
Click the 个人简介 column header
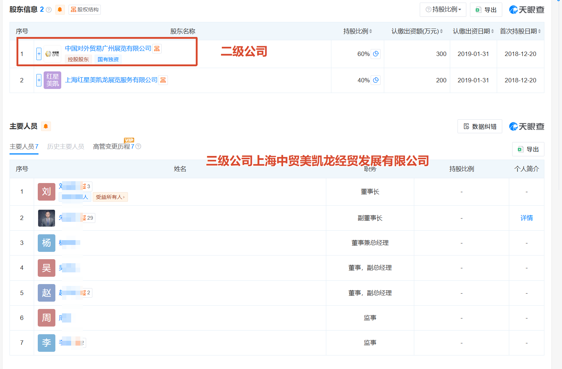526,169
